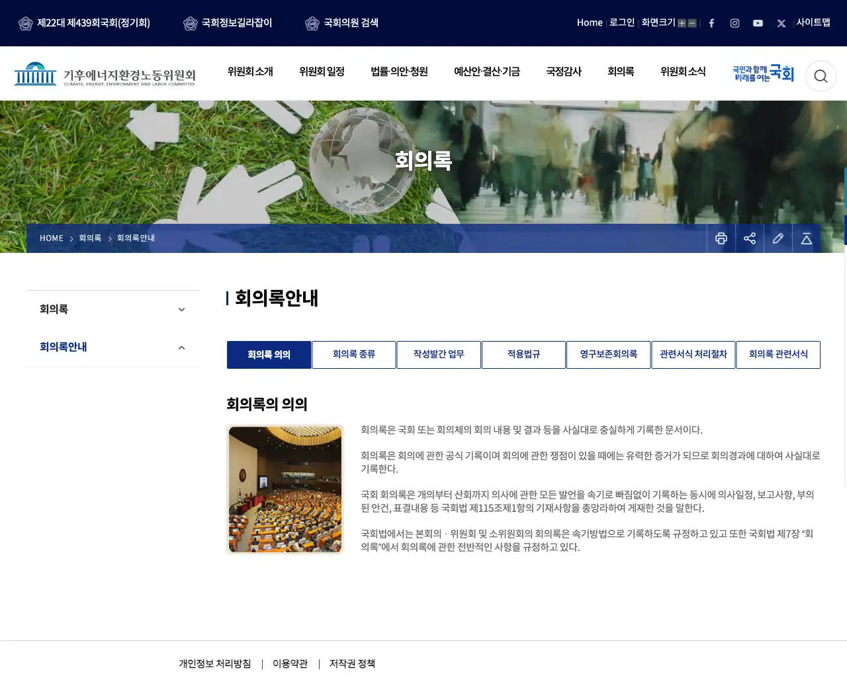This screenshot has width=847, height=678.
Task: Open the 국회정보길라잡이 link
Action: [228, 23]
